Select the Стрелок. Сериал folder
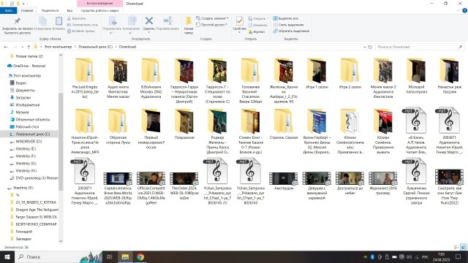468x263 pixels. (284, 125)
